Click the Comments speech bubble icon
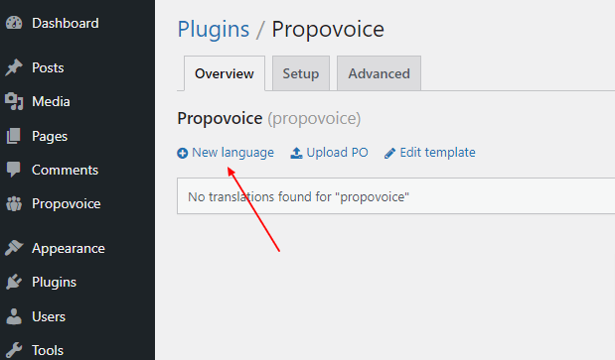This screenshot has width=615, height=360. point(14,170)
